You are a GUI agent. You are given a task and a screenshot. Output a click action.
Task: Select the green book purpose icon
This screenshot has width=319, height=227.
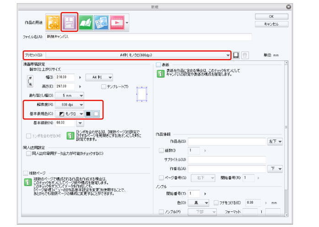click(x=86, y=22)
